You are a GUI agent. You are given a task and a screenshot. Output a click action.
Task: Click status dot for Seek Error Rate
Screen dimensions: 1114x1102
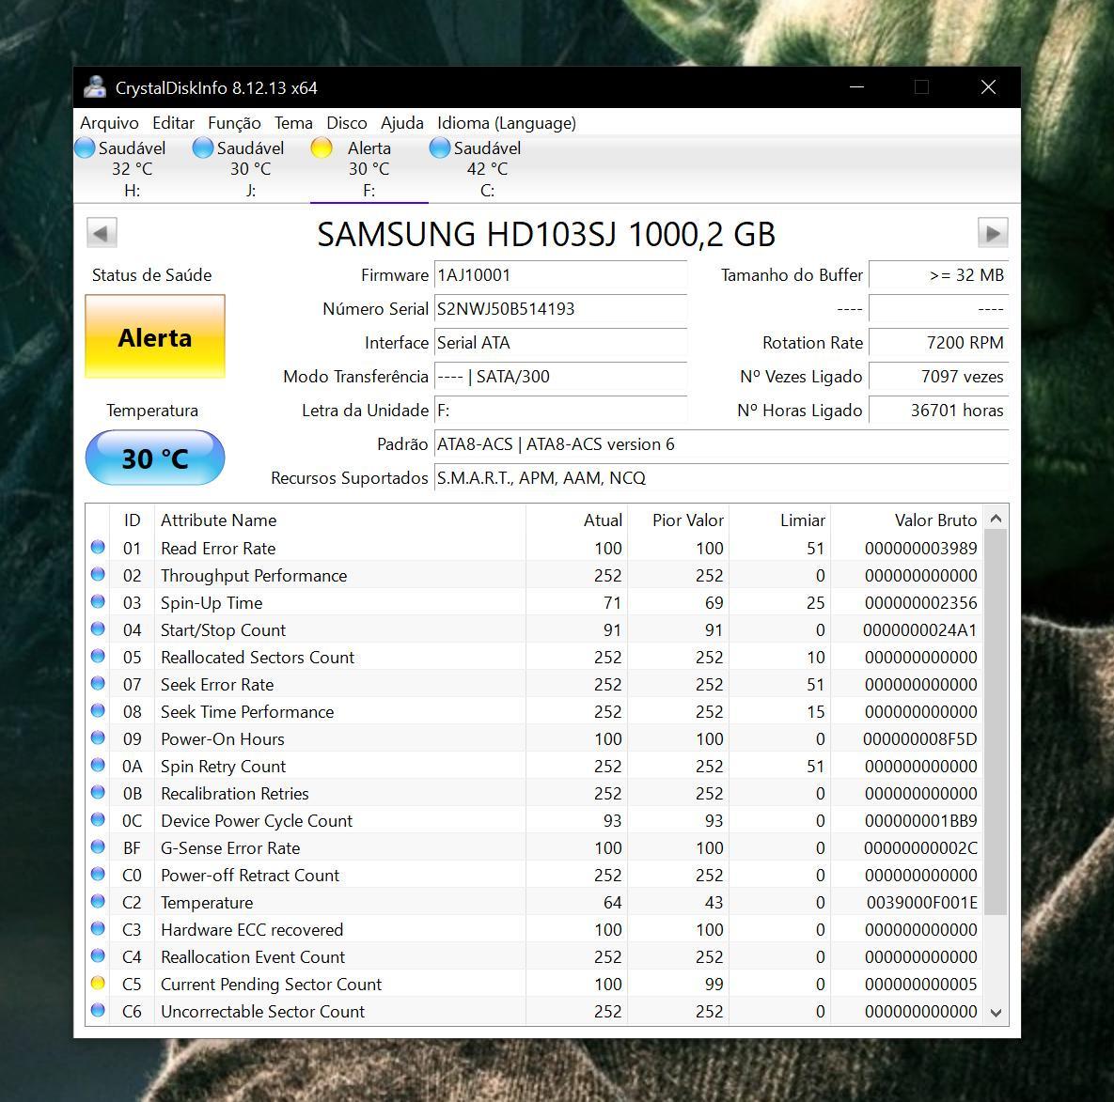(98, 683)
